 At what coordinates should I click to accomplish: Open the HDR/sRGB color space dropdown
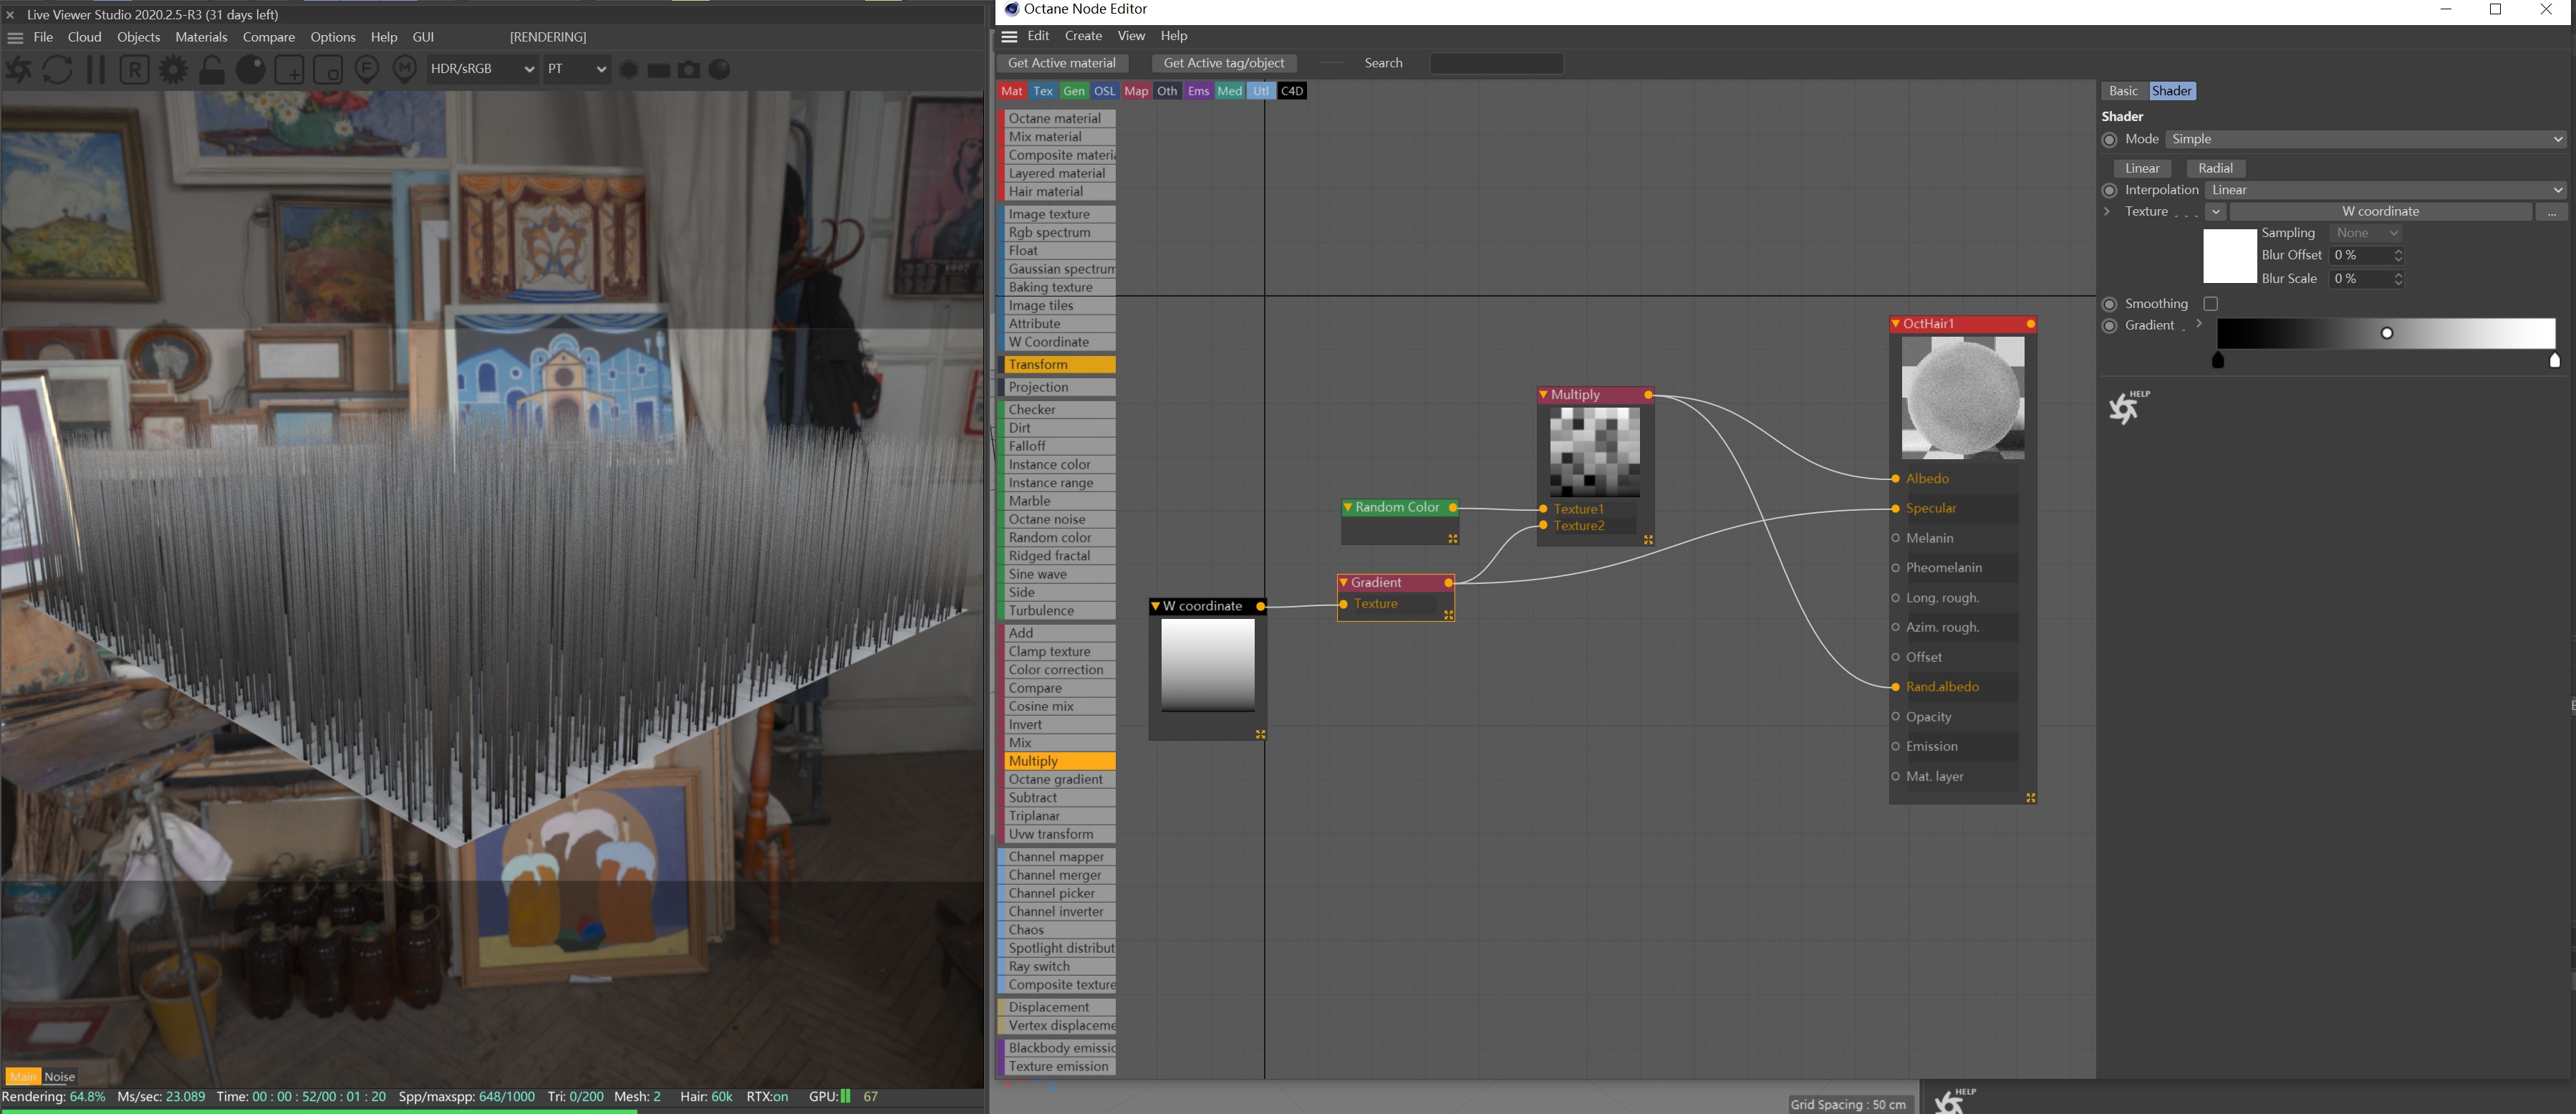(x=482, y=69)
